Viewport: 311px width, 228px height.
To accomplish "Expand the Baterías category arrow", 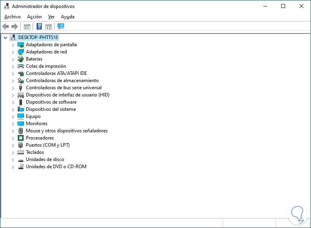I will (x=13, y=59).
